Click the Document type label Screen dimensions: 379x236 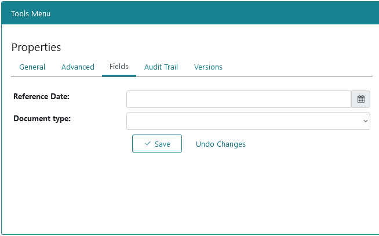coord(42,118)
